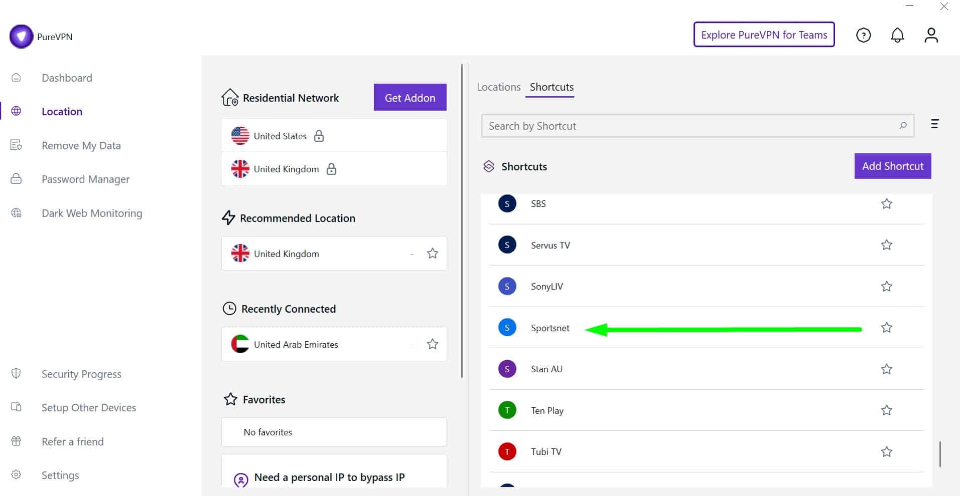Close the PureVPN window

[944, 7]
